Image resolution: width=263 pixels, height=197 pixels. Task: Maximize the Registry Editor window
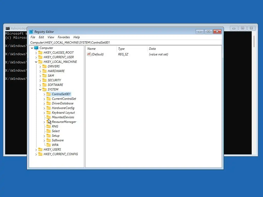tap(208, 32)
